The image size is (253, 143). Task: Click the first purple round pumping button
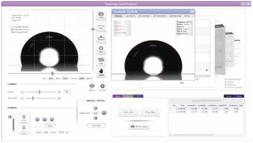(37, 119)
